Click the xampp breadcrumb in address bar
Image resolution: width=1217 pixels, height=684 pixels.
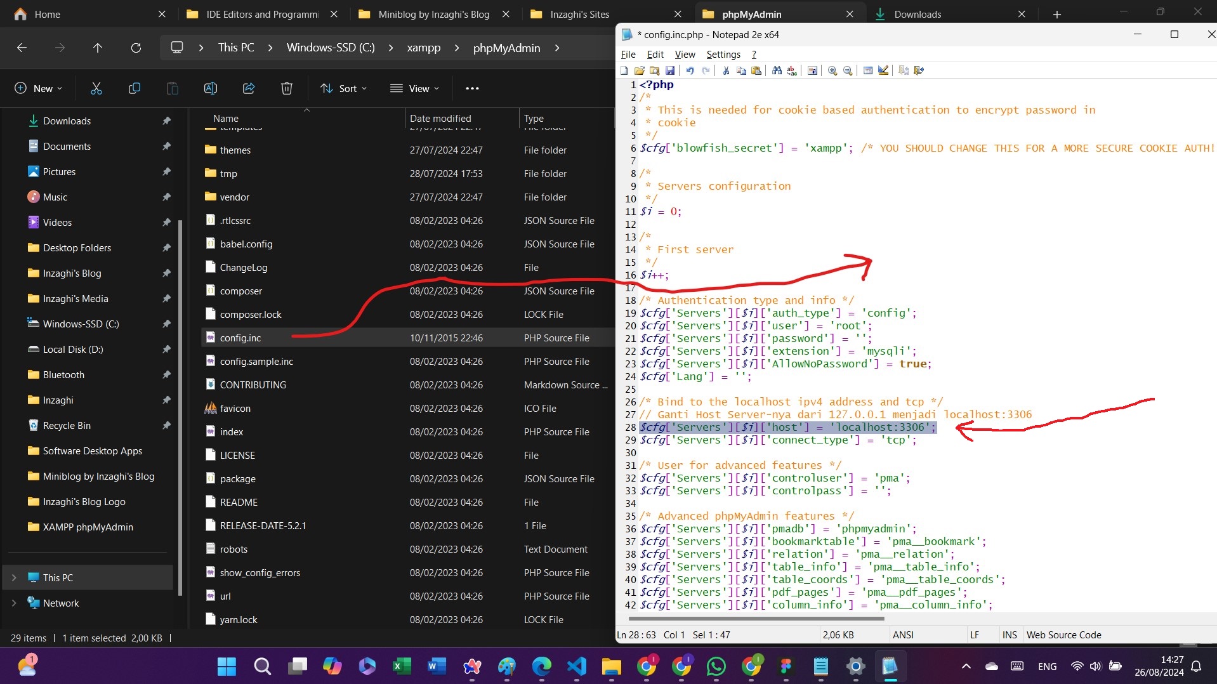(423, 48)
